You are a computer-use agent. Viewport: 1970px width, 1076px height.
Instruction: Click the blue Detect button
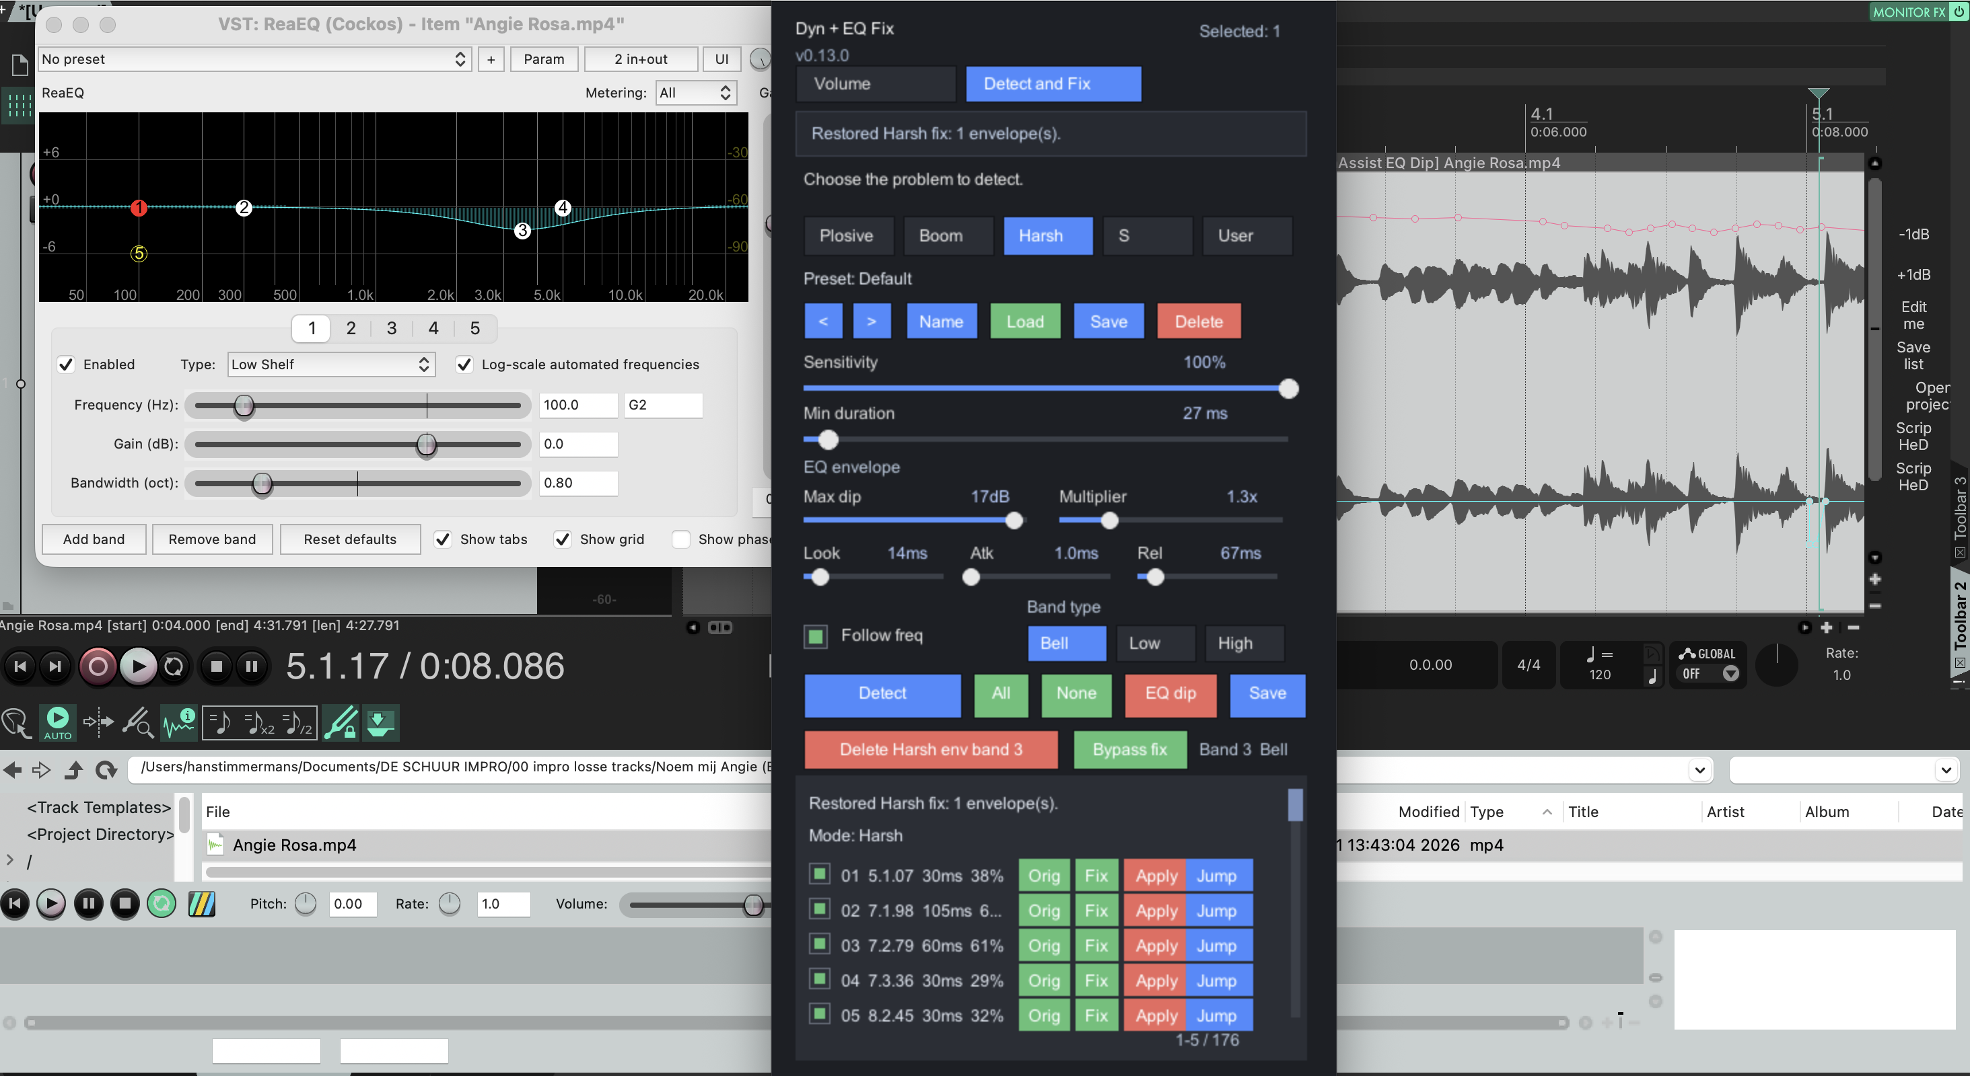click(882, 694)
